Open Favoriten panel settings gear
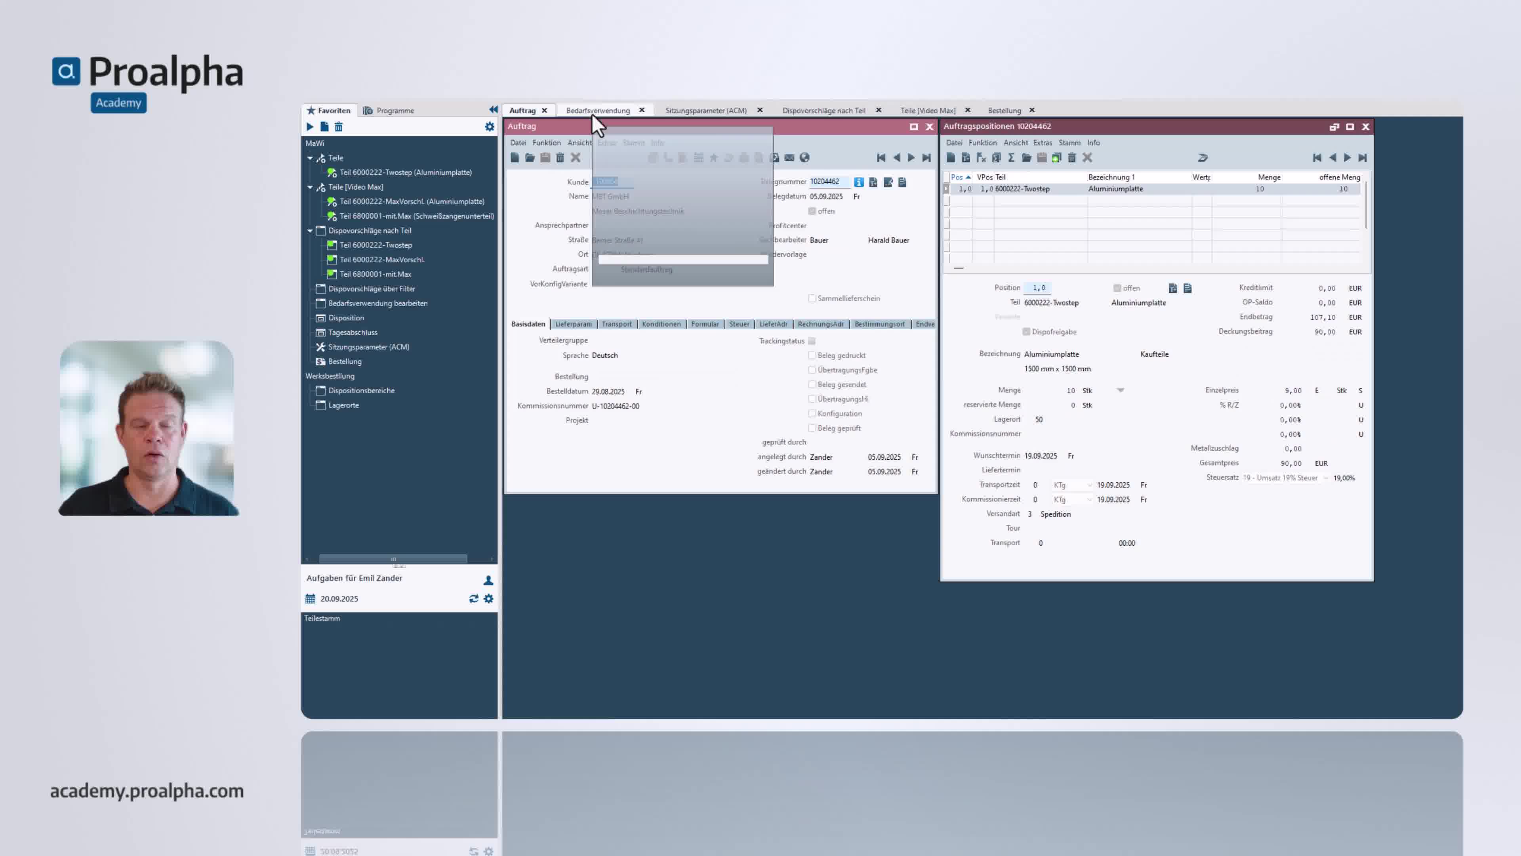The width and height of the screenshot is (1521, 856). pyautogui.click(x=490, y=126)
